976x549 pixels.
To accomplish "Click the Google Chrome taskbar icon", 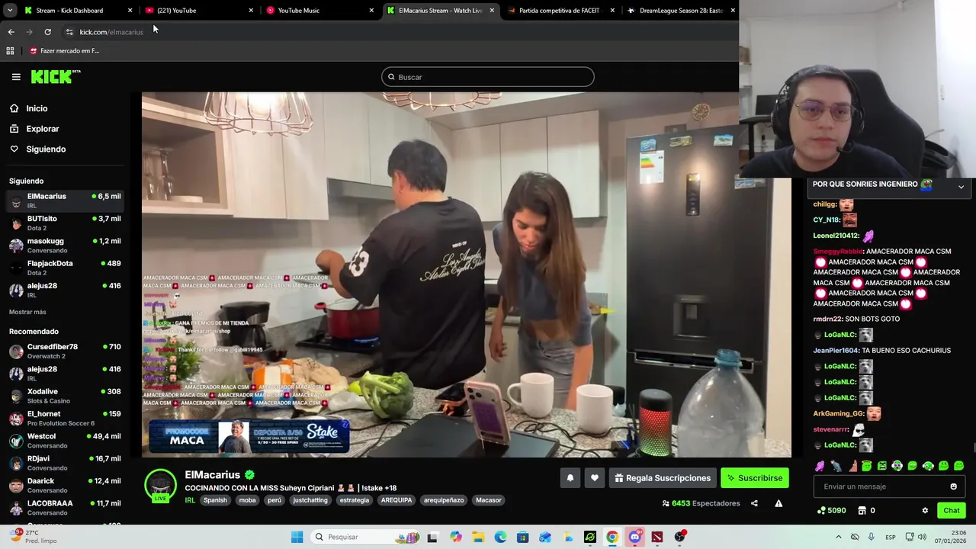I will 612,537.
